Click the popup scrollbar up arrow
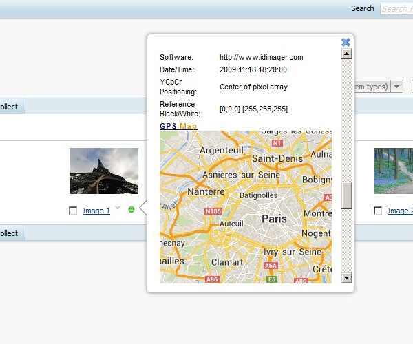The width and height of the screenshot is (413, 344). (347, 54)
